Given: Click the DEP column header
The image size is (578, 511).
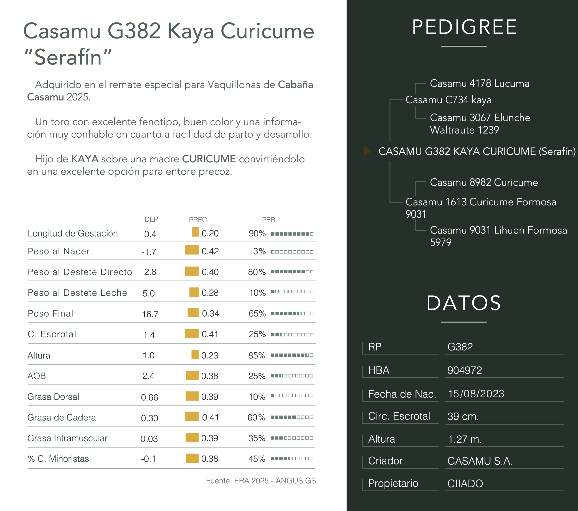Looking at the screenshot, I should (151, 219).
